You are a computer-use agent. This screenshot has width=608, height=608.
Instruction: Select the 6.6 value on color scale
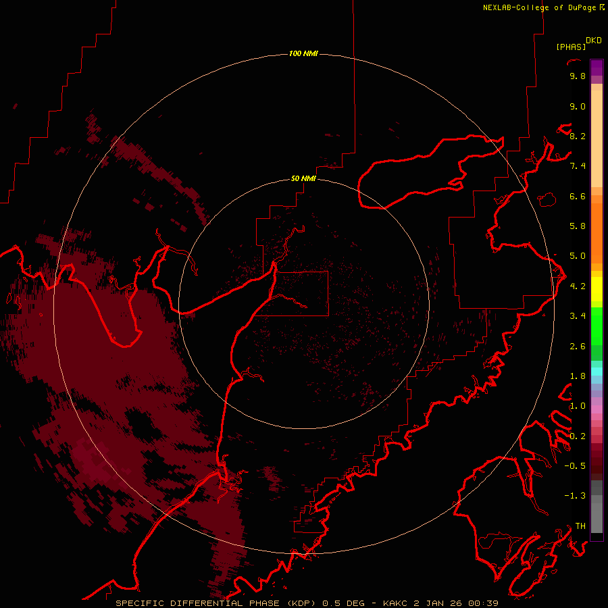click(578, 196)
